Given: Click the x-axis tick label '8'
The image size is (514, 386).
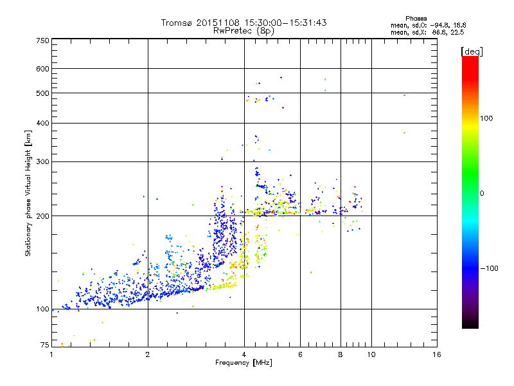Looking at the screenshot, I should (341, 354).
